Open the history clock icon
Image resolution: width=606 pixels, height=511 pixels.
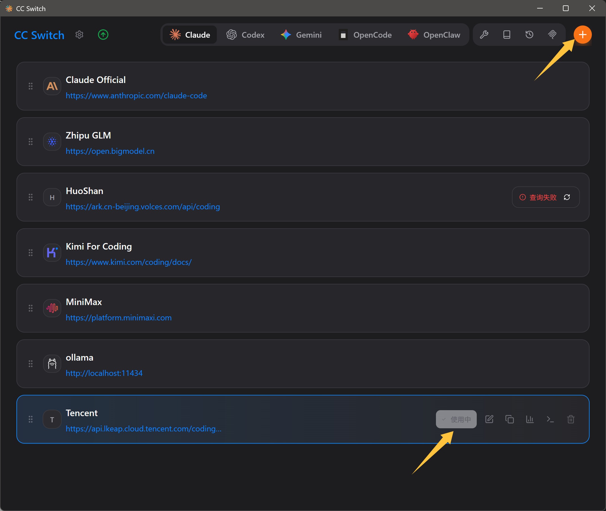[529, 35]
